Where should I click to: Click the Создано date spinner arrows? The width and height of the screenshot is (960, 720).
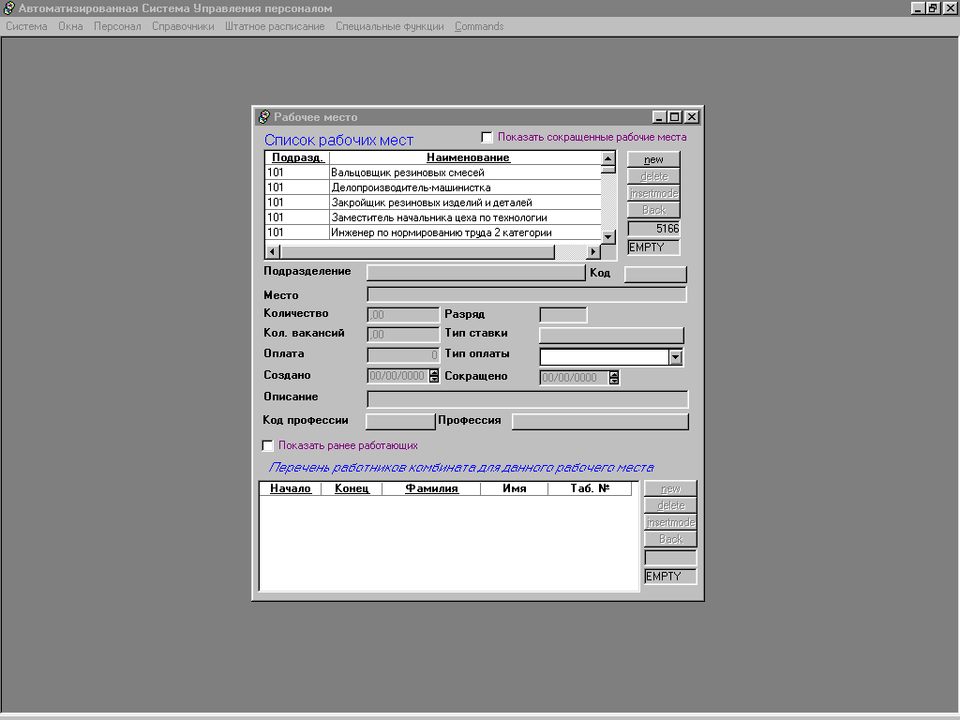[x=434, y=377]
